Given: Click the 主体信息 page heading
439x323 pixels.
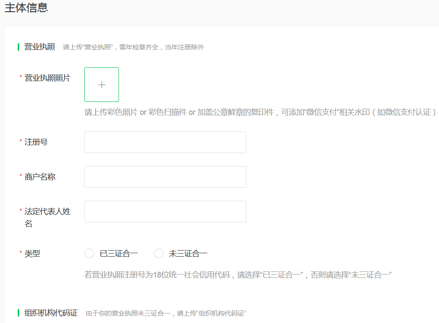Looking at the screenshot, I should 26,8.
